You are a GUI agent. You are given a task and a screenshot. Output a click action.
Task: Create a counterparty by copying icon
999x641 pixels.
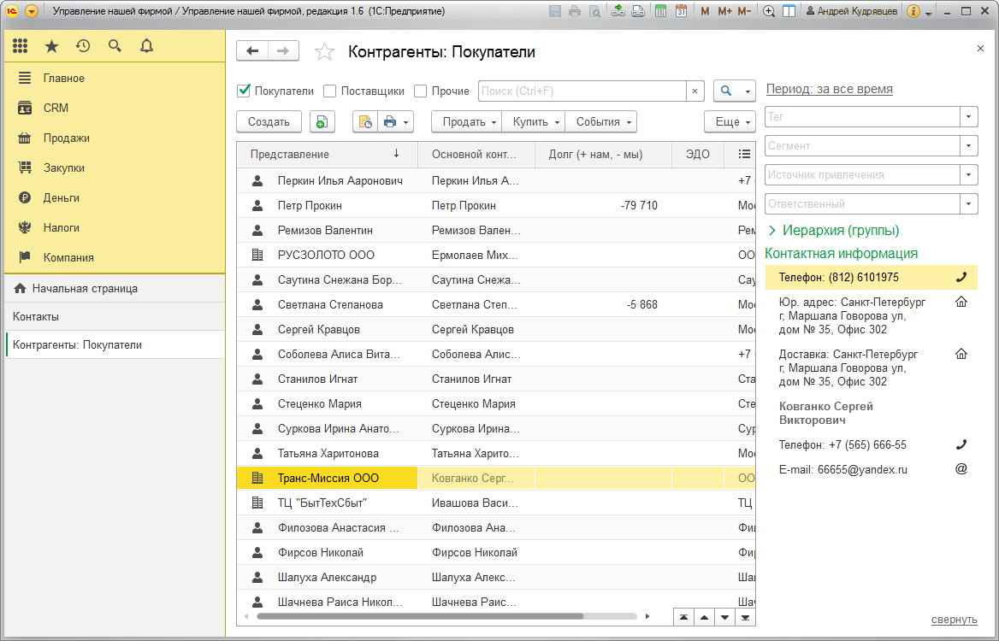[322, 121]
